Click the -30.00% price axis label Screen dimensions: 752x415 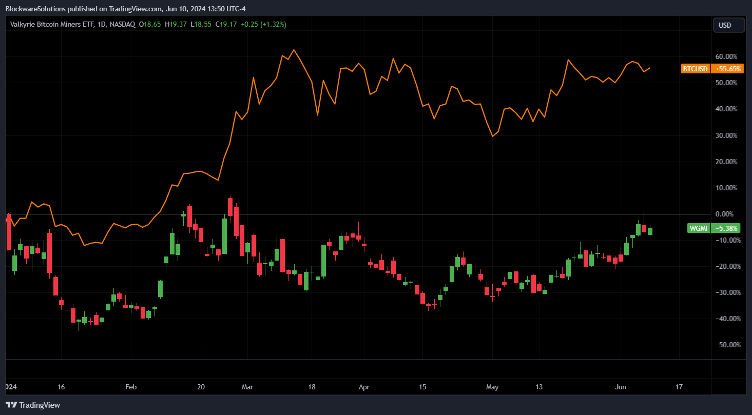click(x=728, y=292)
